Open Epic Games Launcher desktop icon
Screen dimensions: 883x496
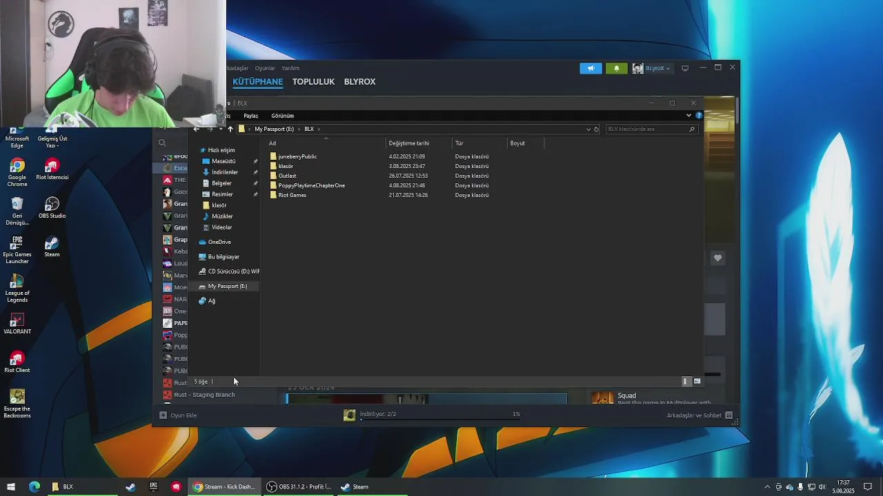[x=17, y=250]
